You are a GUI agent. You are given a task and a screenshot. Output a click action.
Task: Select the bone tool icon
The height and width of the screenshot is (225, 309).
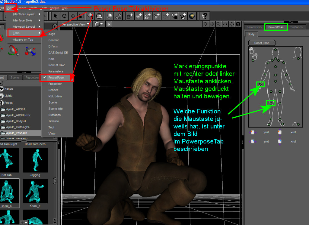pyautogui.click(x=118, y=16)
